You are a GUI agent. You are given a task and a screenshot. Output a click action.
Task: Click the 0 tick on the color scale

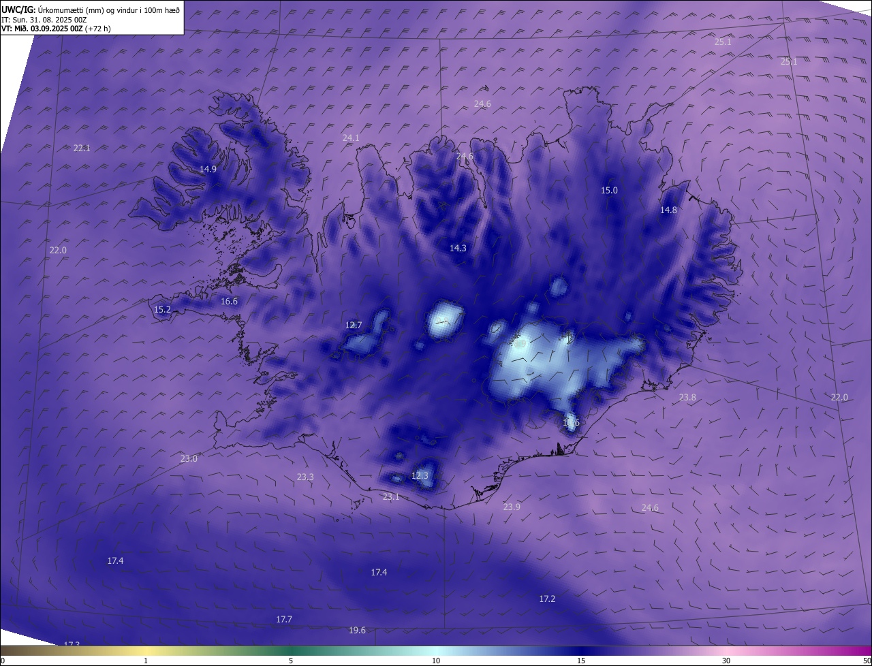(3, 661)
